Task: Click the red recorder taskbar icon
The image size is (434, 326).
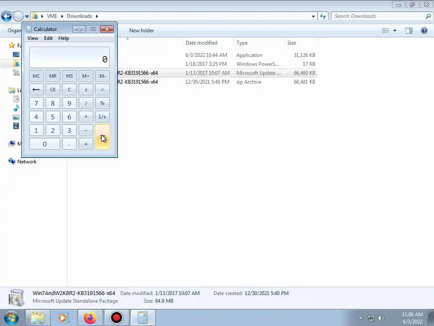Action: (116, 318)
